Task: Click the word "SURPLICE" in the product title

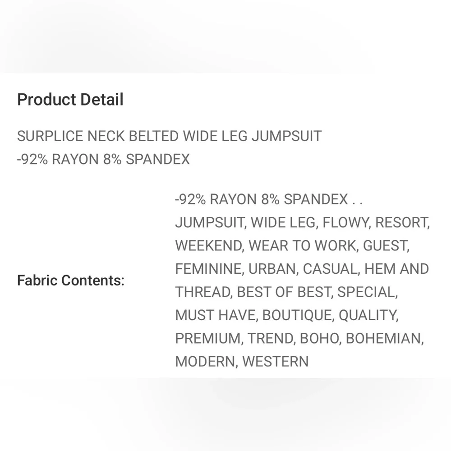Action: [x=50, y=136]
